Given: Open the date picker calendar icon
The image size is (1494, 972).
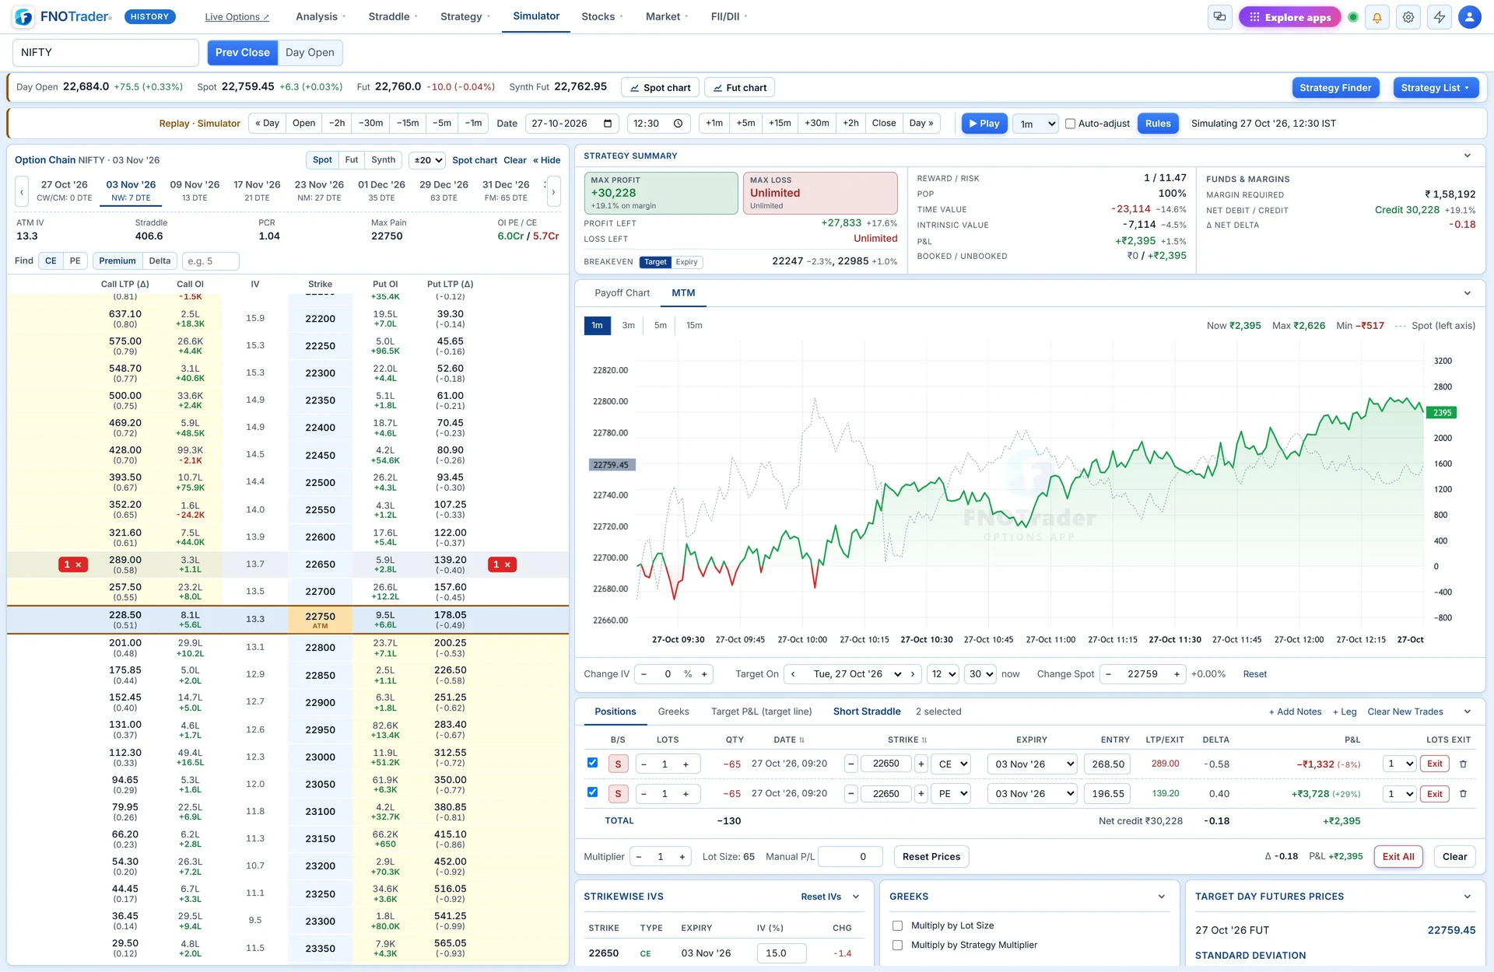Looking at the screenshot, I should (x=608, y=124).
